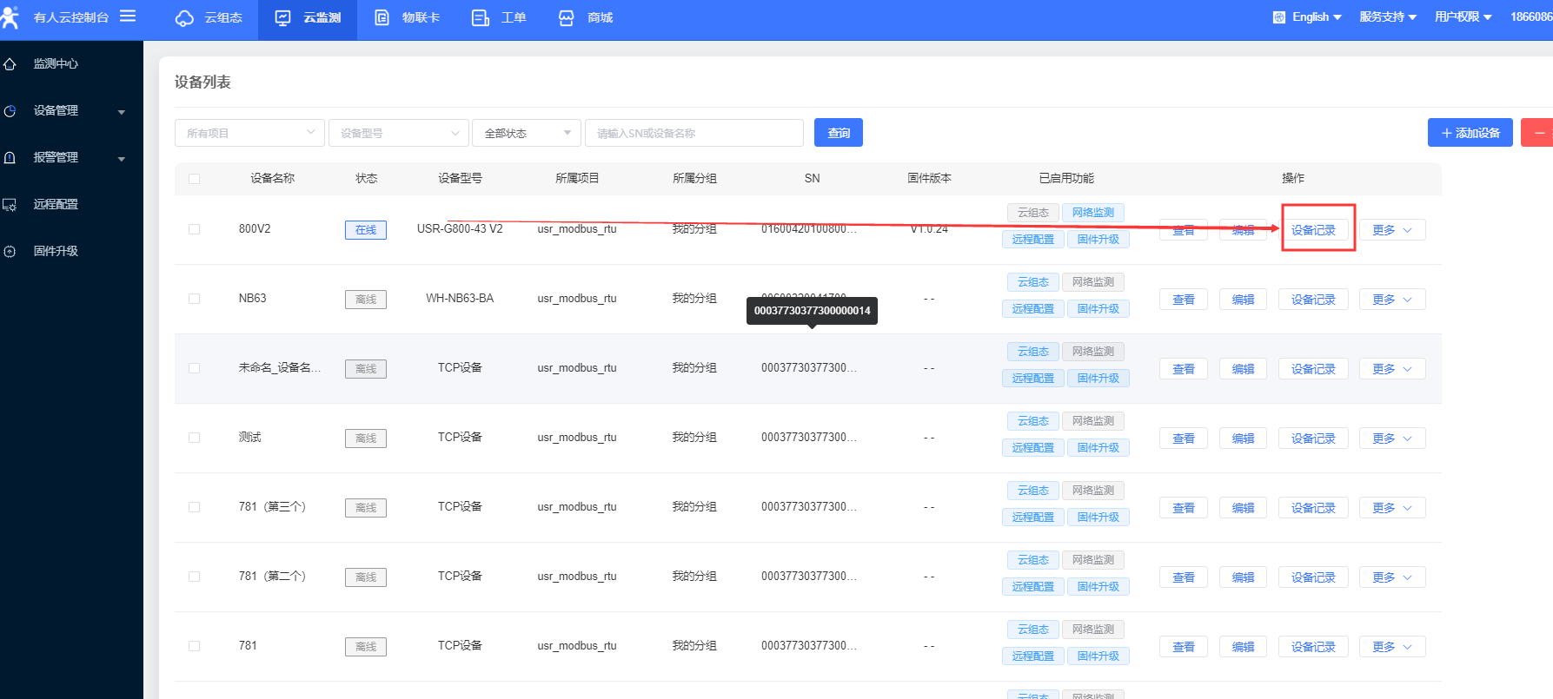Open the 全部状态 status filter dropdown
The width and height of the screenshot is (1553, 699).
(x=526, y=133)
